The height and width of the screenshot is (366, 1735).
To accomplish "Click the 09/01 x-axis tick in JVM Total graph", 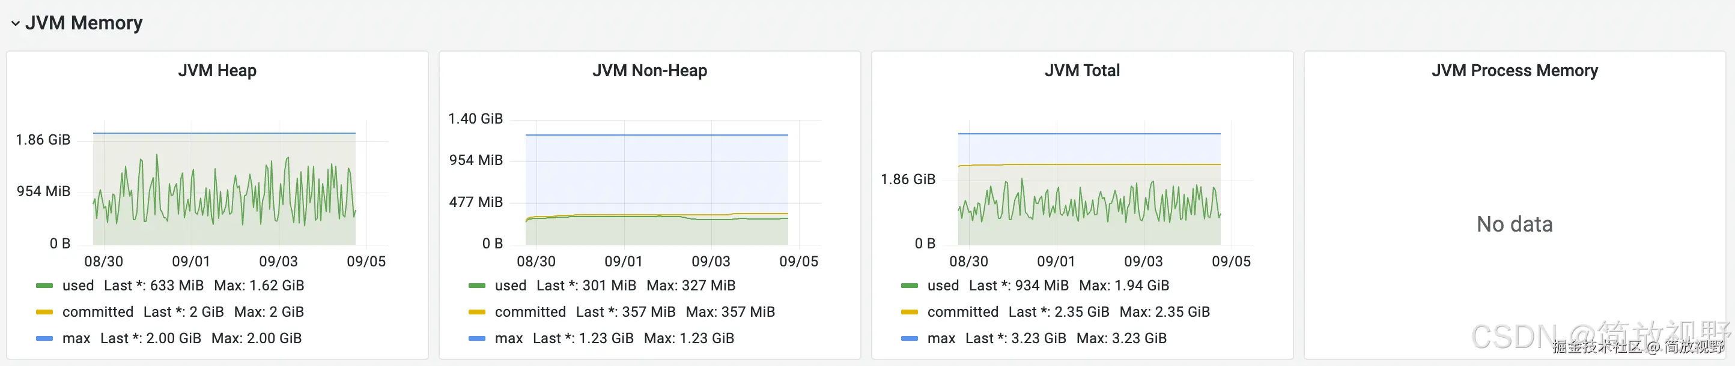I will tap(1056, 262).
